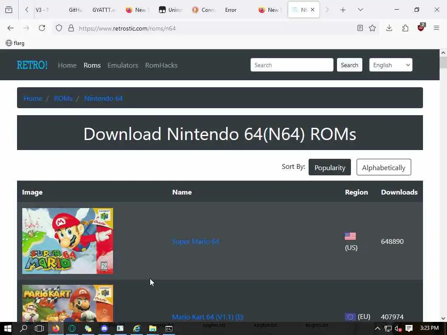Image resolution: width=447 pixels, height=335 pixels.
Task: Open the English language dropdown
Action: [391, 65]
